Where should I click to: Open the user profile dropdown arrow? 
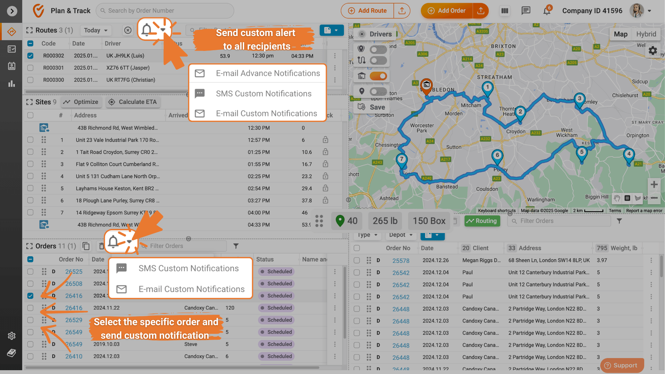[649, 11]
